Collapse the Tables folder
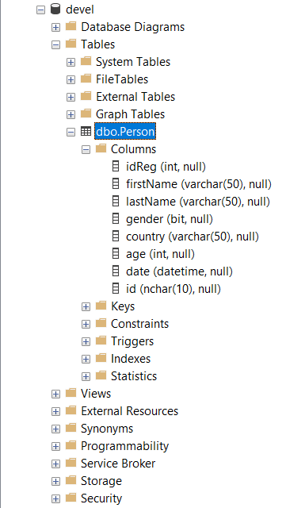Viewport: 286px width, 508px height. point(56,44)
